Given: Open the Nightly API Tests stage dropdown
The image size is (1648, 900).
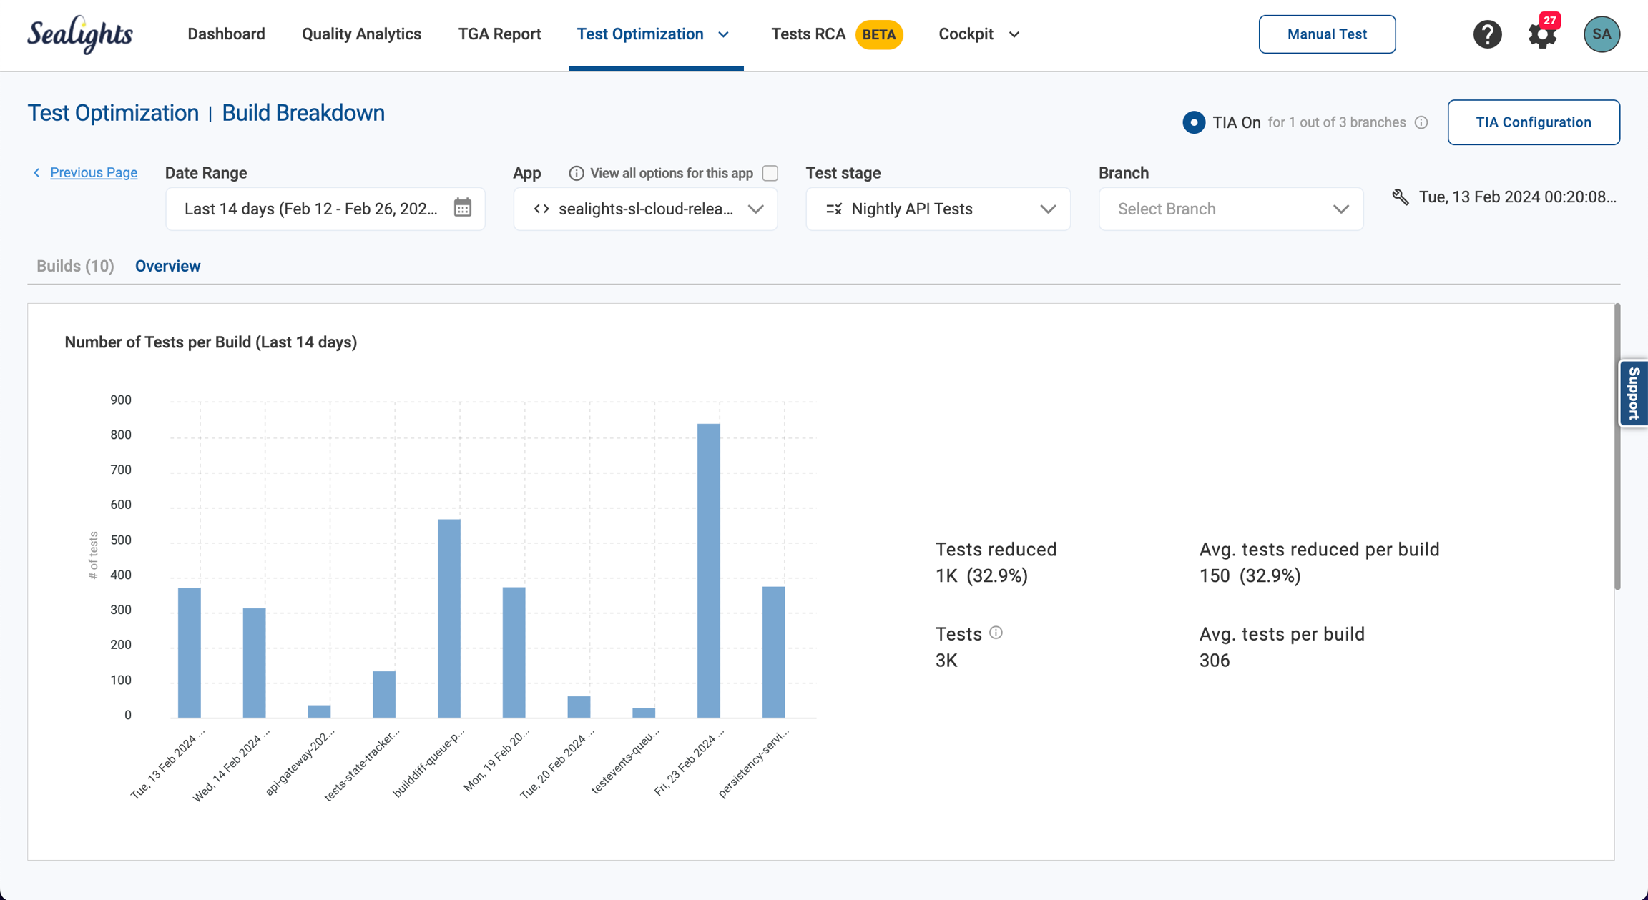Looking at the screenshot, I should click(x=938, y=209).
